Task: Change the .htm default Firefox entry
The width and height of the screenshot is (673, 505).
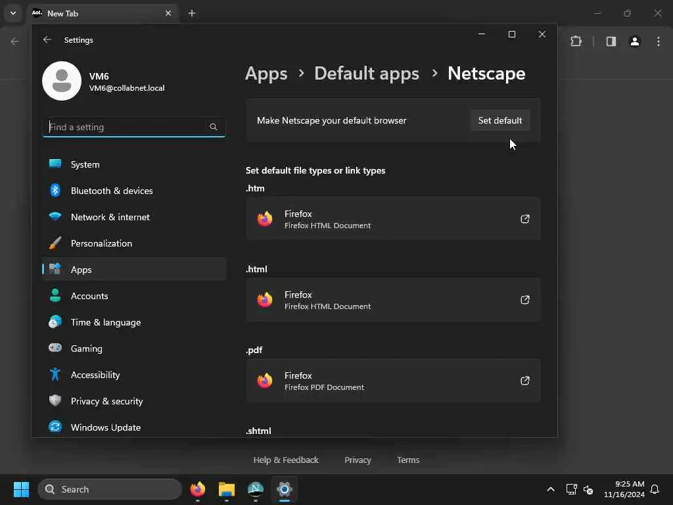Action: [x=393, y=219]
